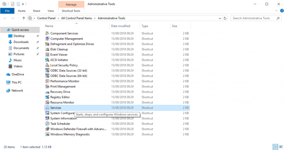
Task: Click the Computer Management icon
Action: tap(47, 38)
